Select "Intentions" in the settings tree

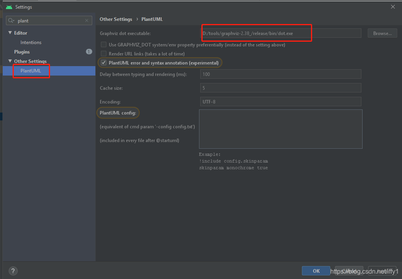click(x=30, y=42)
